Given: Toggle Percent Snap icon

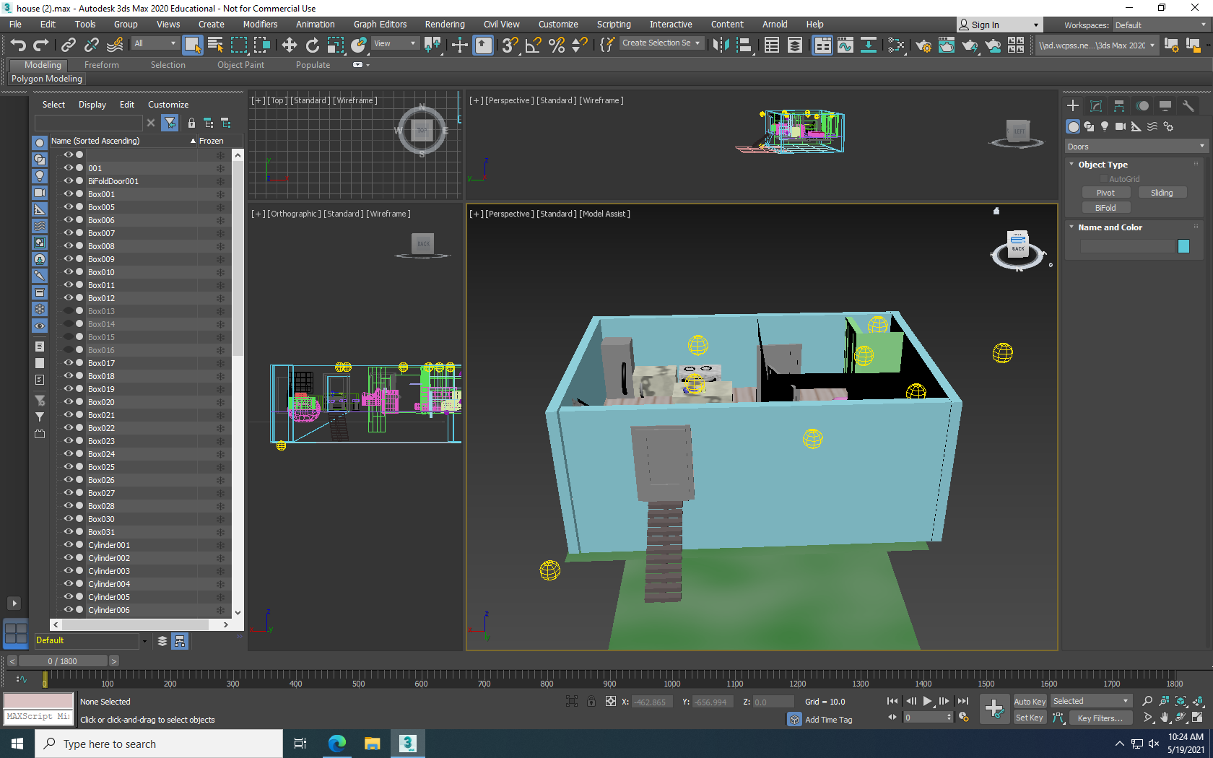Looking at the screenshot, I should click(556, 45).
